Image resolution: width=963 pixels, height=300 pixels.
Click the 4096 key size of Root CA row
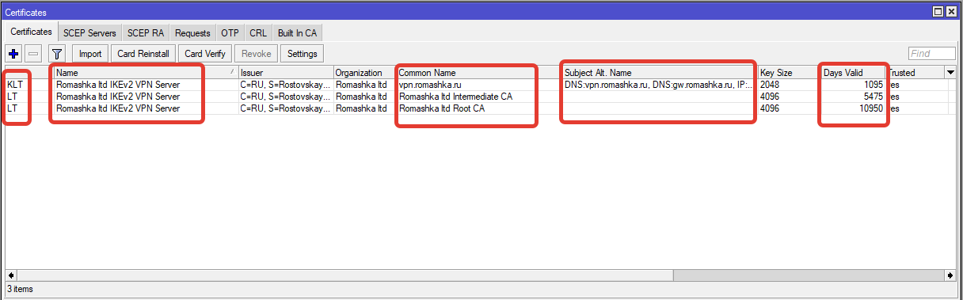790,108
